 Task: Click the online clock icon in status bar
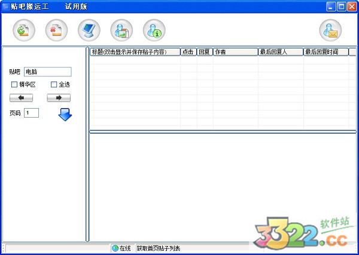click(115, 248)
